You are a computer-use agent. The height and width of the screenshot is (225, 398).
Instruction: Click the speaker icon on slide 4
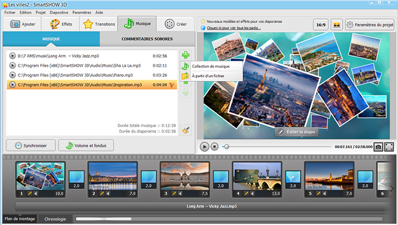coord(252,193)
